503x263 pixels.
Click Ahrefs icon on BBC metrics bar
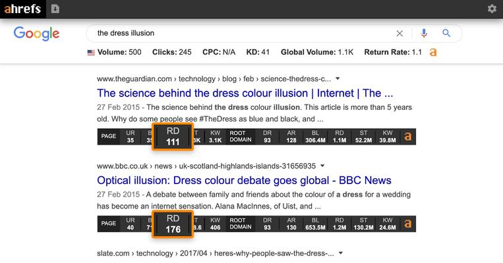[x=407, y=224]
